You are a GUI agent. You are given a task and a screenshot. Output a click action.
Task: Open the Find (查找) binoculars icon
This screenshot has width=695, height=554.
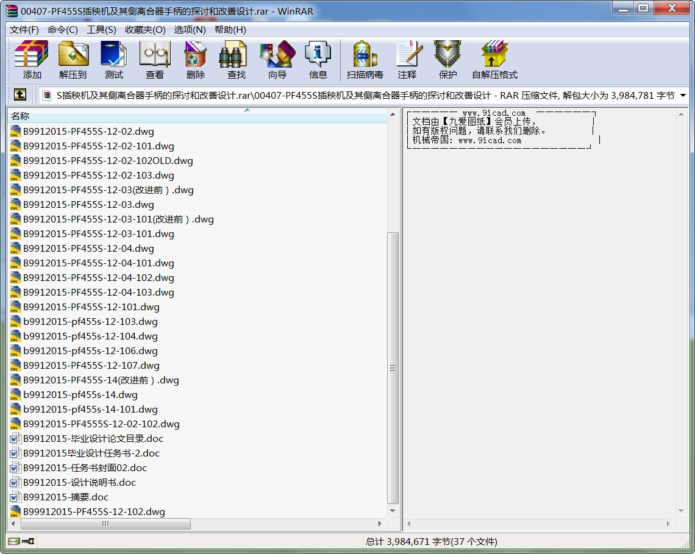point(236,60)
